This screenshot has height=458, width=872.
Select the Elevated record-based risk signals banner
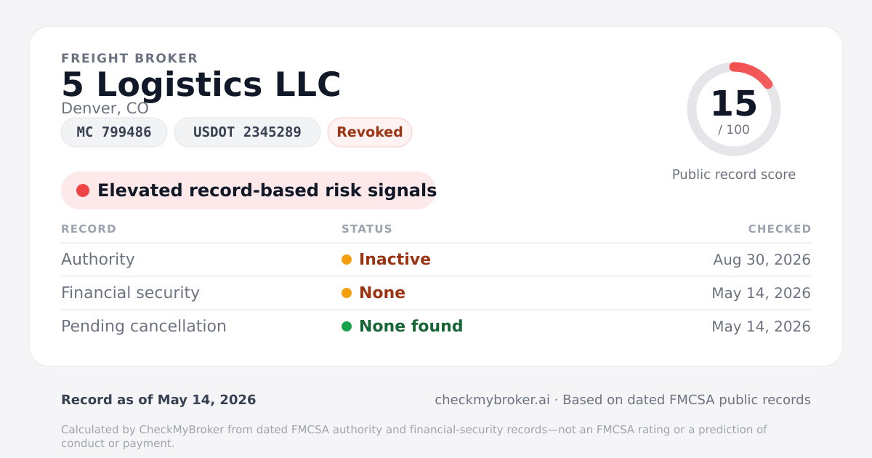click(249, 190)
